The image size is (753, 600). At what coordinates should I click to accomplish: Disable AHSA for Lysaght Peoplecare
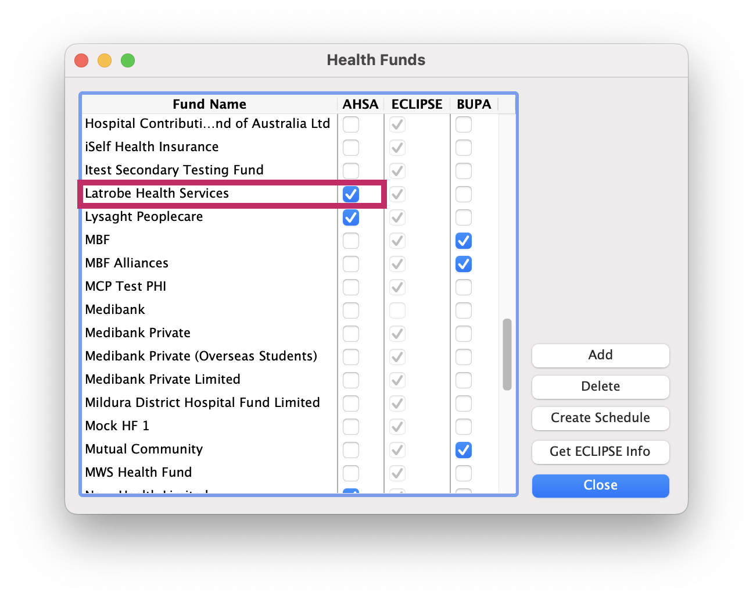(351, 217)
